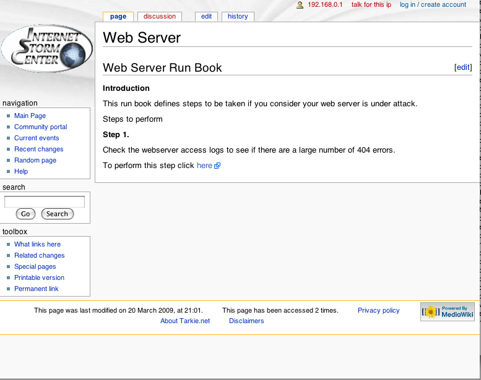Click 'talk for this ip' link
The image size is (481, 380).
point(371,5)
